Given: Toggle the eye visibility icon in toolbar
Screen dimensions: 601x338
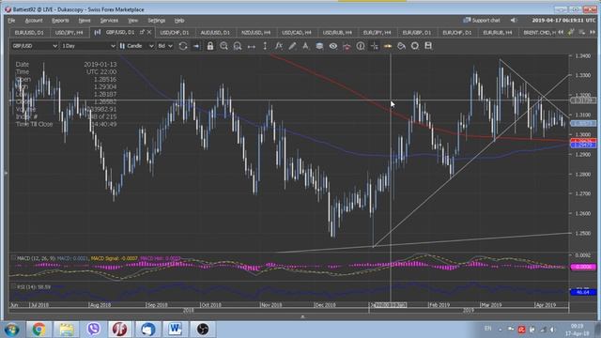Looking at the screenshot, I should coord(333,46).
